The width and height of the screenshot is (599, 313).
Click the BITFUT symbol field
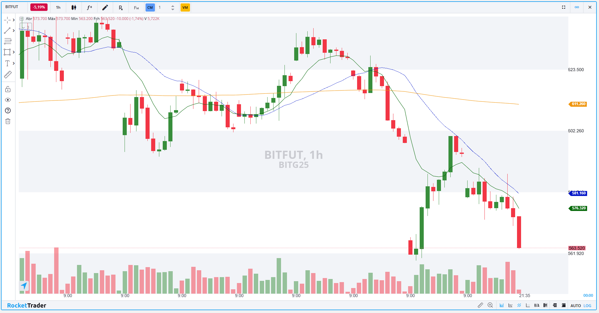12,7
